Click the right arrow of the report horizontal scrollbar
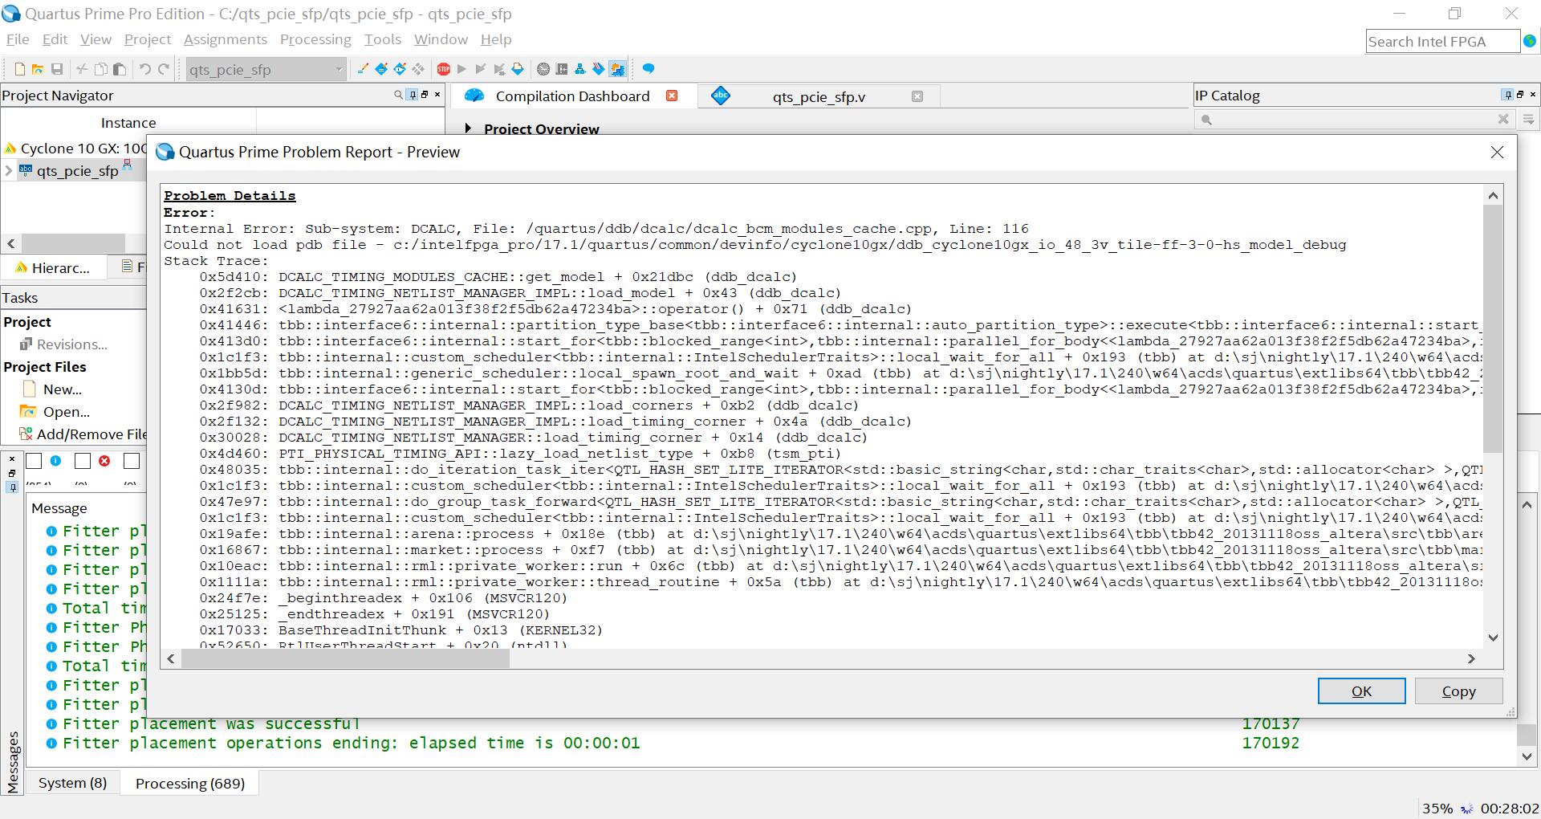 1471,658
